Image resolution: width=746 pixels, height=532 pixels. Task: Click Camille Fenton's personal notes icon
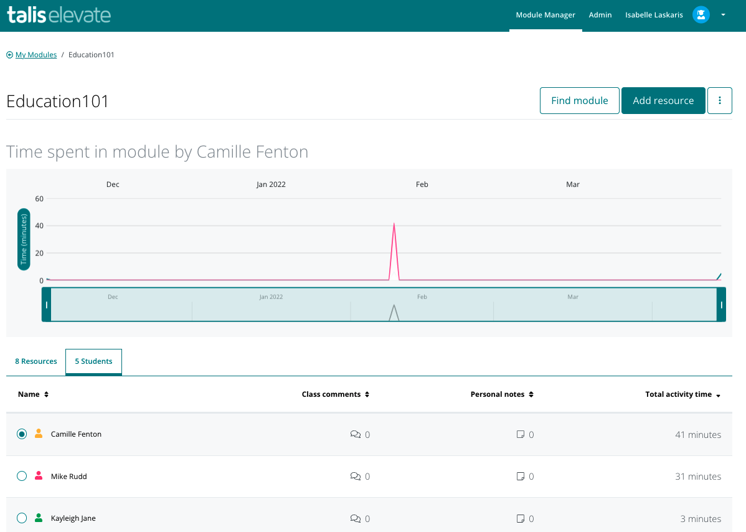pos(521,434)
